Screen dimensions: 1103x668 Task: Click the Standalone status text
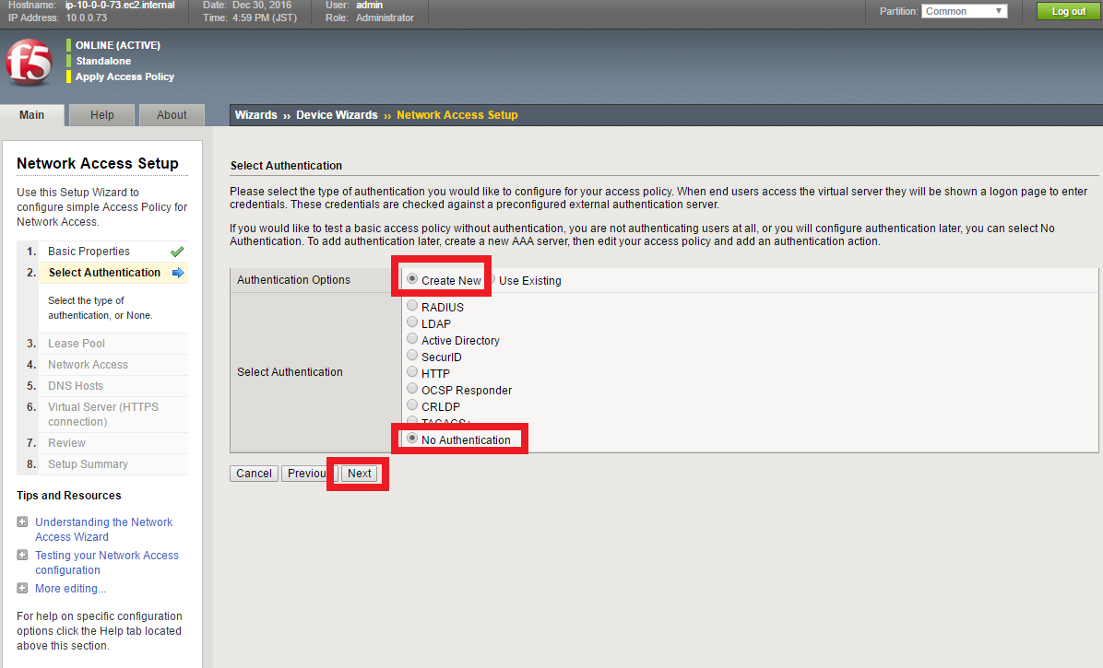pyautogui.click(x=103, y=61)
